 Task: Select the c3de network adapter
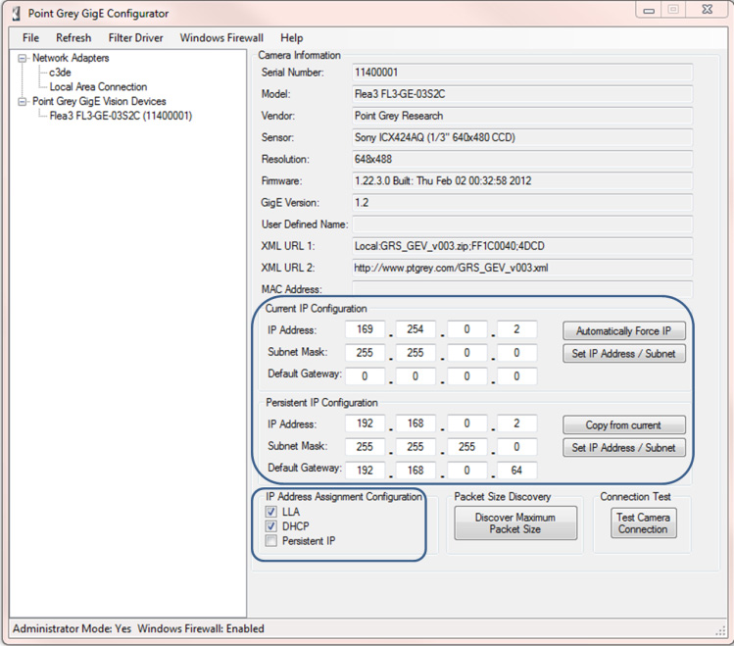coord(61,73)
